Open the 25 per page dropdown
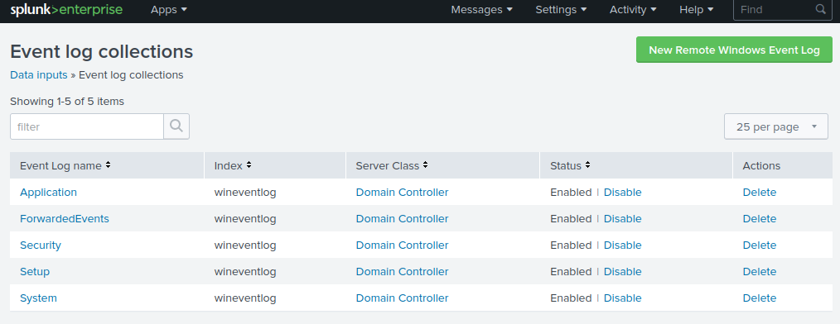Image resolution: width=840 pixels, height=324 pixels. tap(776, 126)
